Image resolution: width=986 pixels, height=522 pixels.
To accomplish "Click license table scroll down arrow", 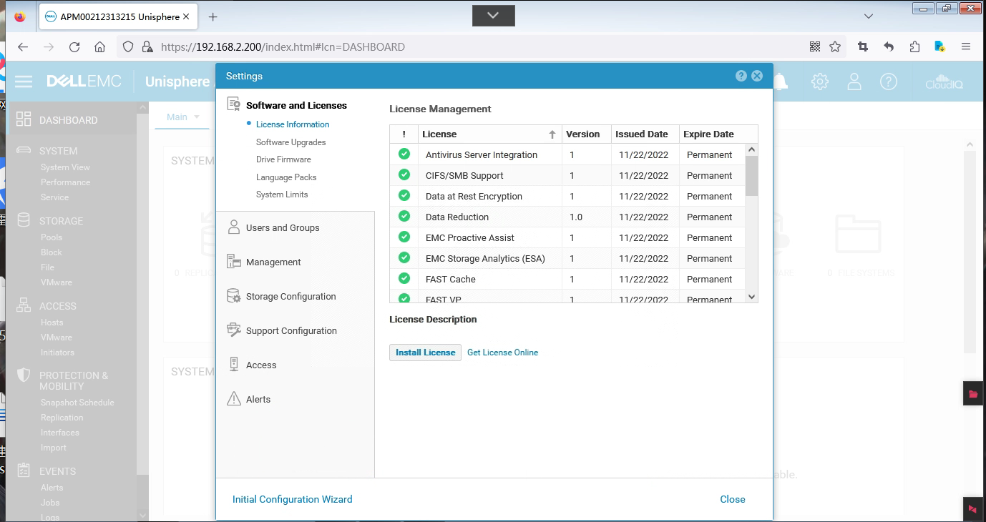I will (x=751, y=296).
